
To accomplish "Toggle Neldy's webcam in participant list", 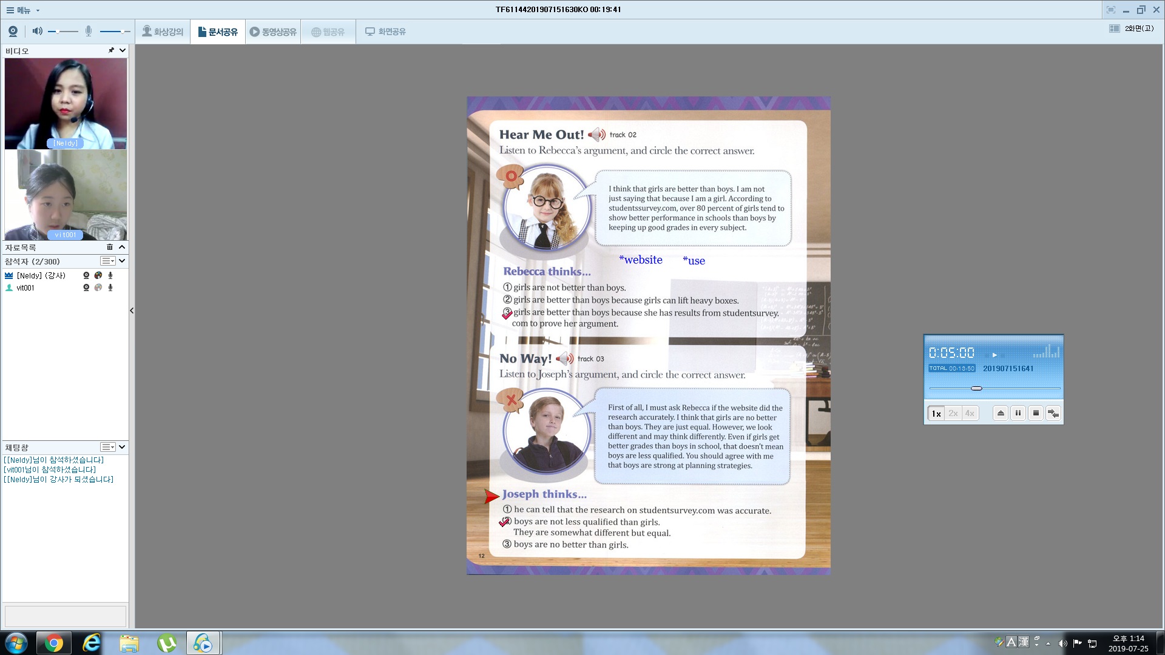I will click(86, 275).
